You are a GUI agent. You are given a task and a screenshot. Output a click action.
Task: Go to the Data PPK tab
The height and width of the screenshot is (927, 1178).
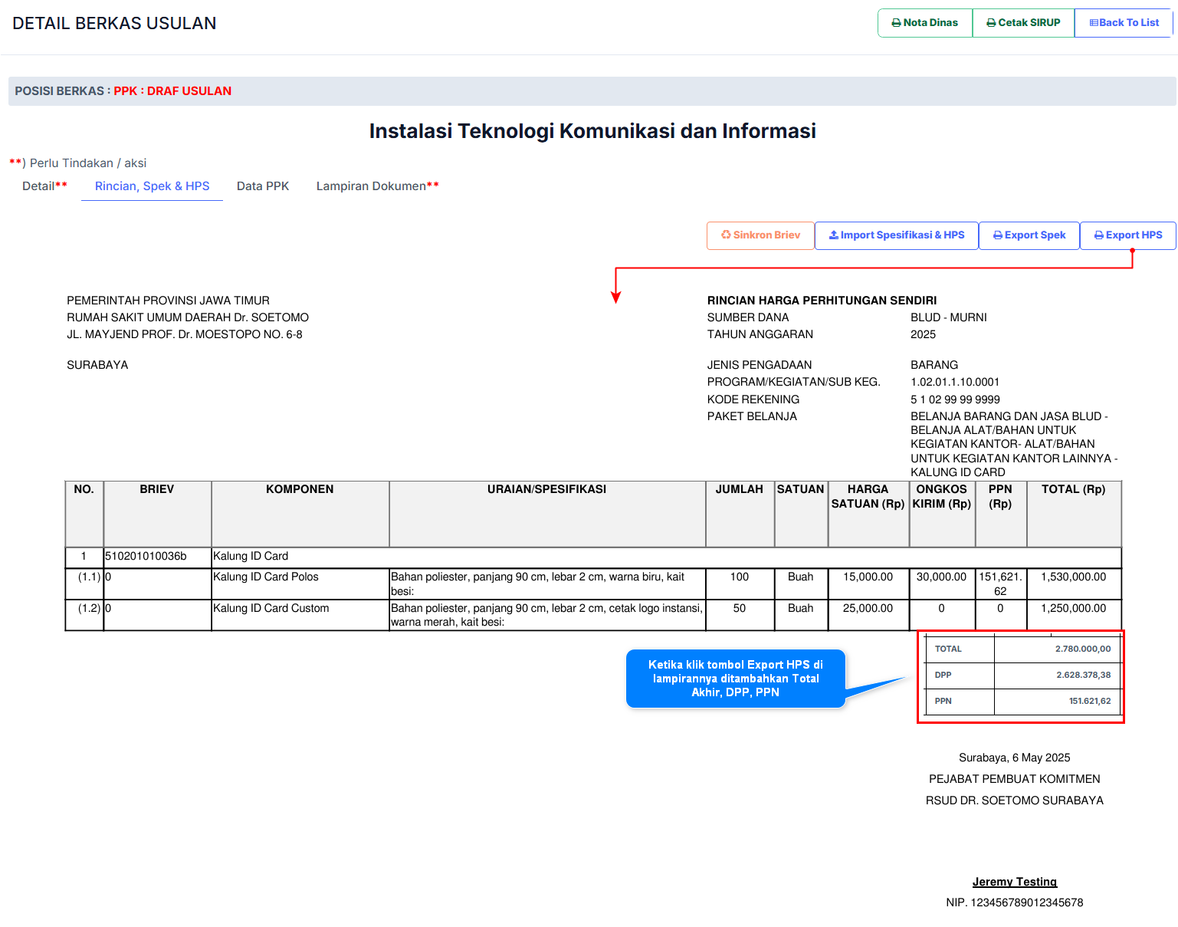(263, 186)
